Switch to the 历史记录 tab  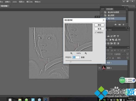[110, 9]
